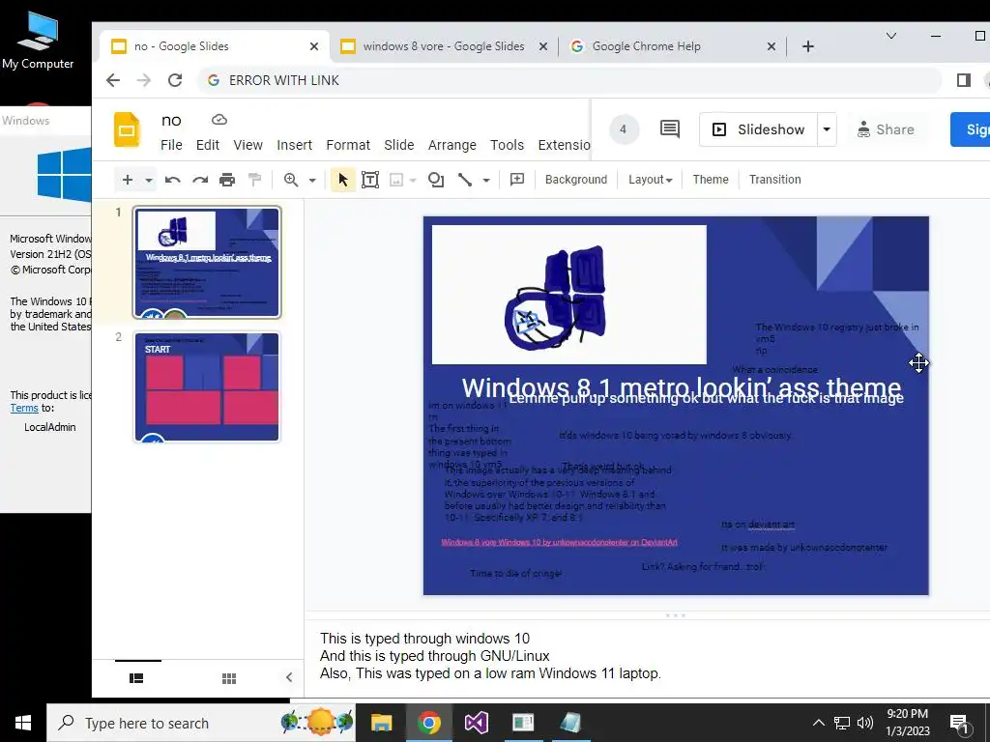Click the Chrome address bar

click(569, 80)
